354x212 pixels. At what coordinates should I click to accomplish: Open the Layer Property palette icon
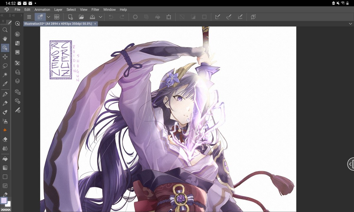pos(17,72)
